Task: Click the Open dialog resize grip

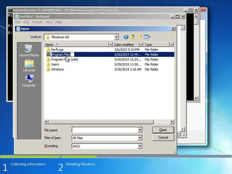Action: click(x=175, y=153)
